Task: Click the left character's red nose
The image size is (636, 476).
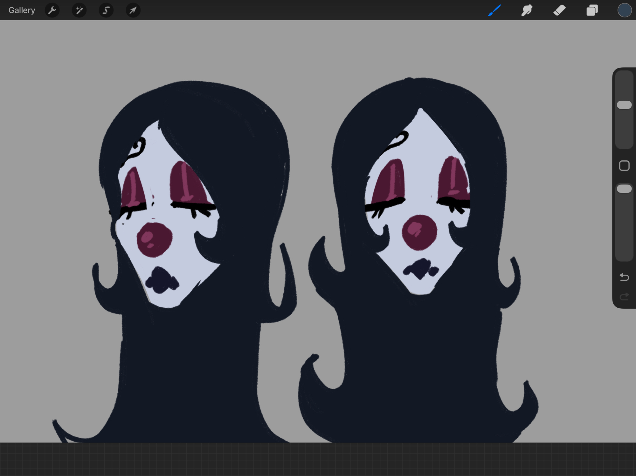Action: [155, 239]
